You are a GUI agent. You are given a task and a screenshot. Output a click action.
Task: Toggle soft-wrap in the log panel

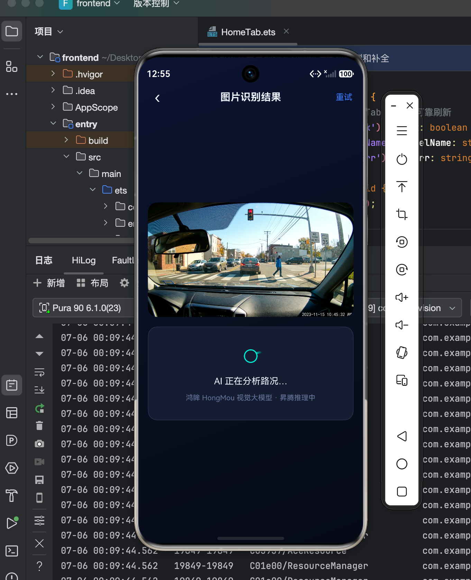tap(39, 372)
